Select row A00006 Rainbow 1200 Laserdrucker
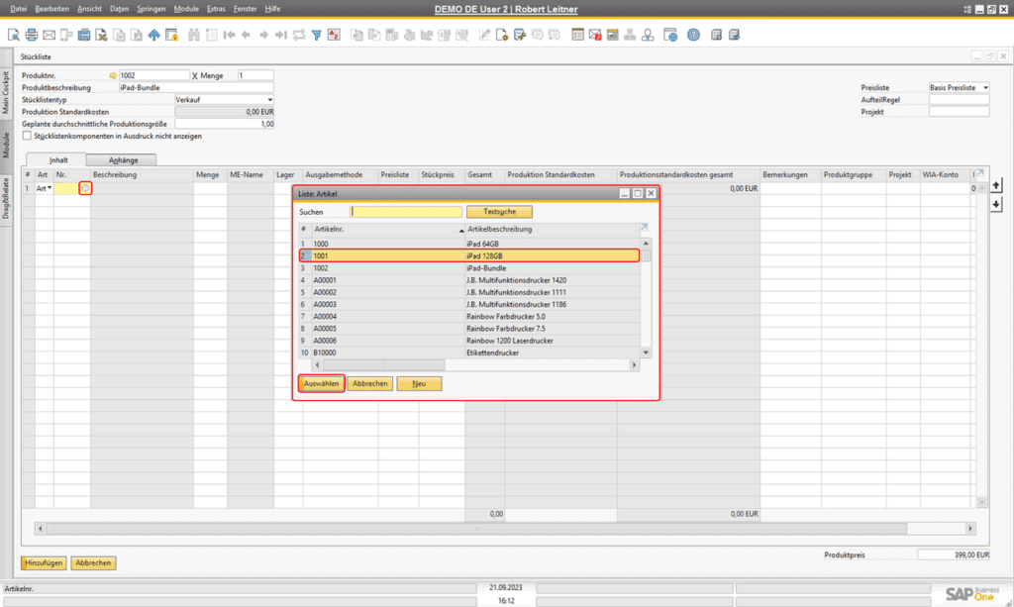Viewport: 1014px width, 607px height. tap(469, 341)
